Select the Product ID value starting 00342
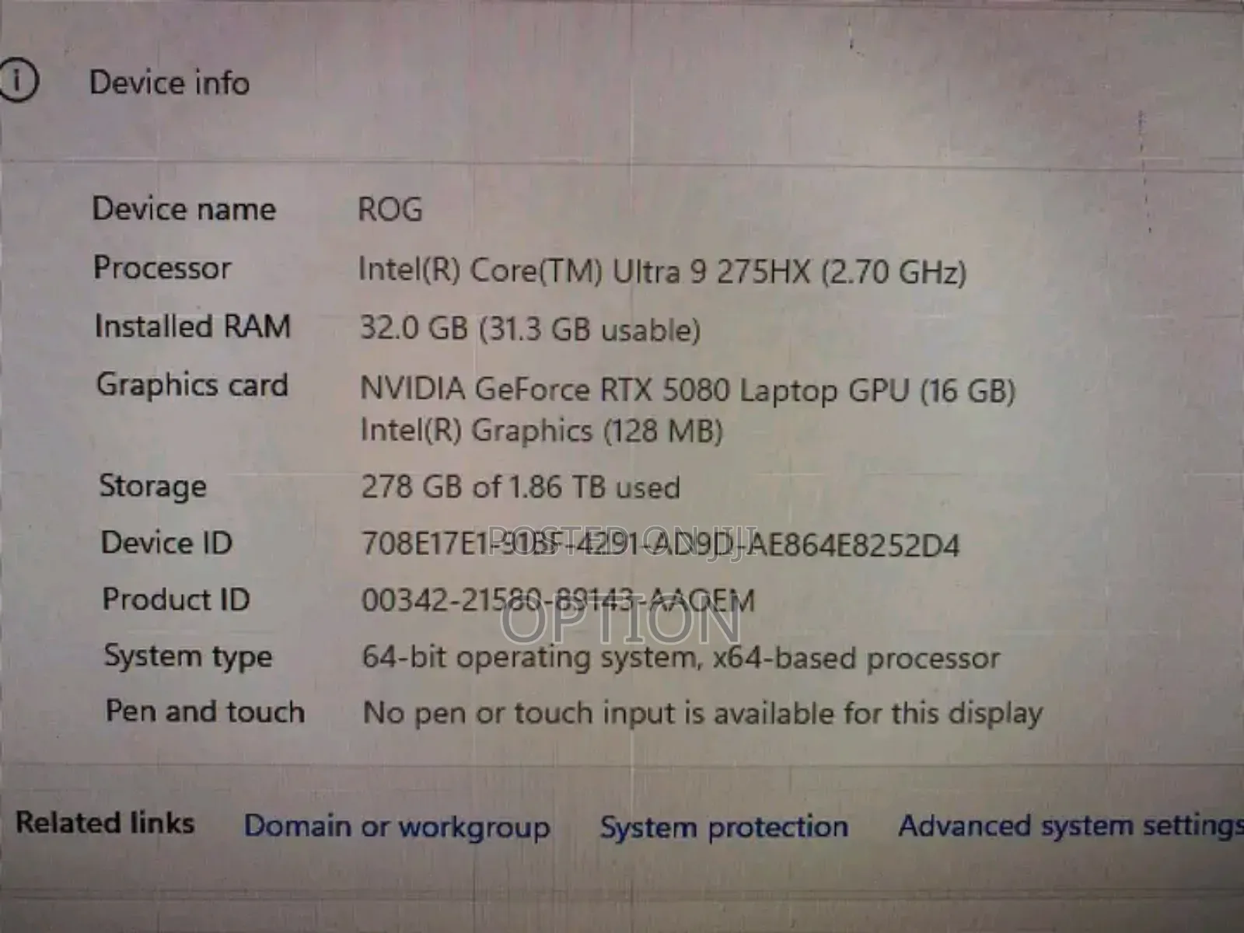Viewport: 1244px width, 933px height. [x=558, y=600]
